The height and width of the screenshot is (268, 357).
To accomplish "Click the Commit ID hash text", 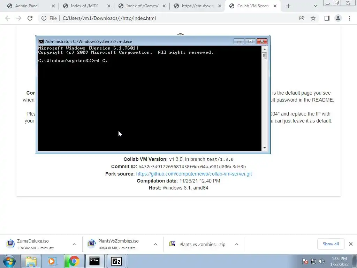I will pyautogui.click(x=192, y=166).
